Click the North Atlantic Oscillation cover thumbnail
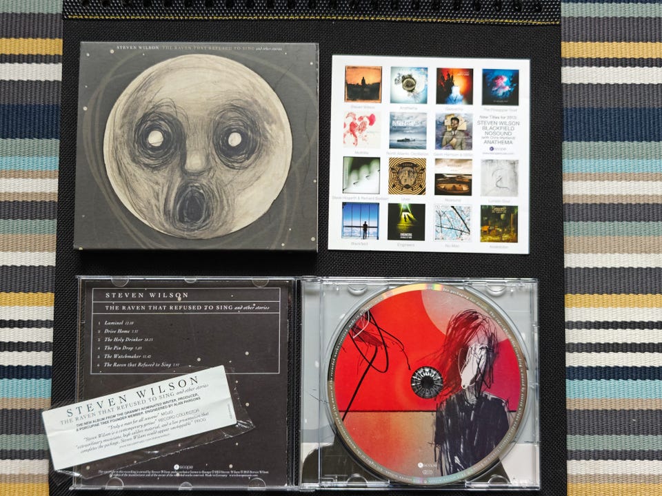 408,131
